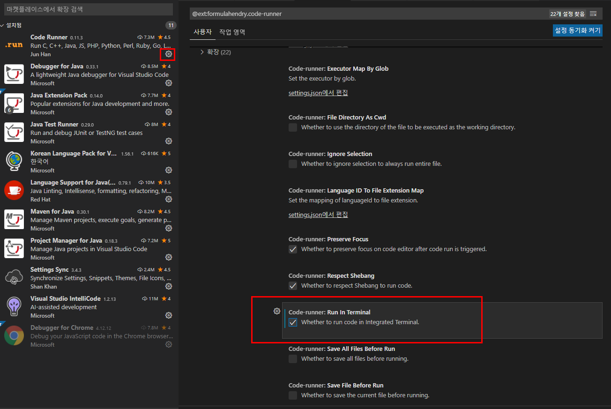Image resolution: width=611 pixels, height=409 pixels.
Task: Click the Code-runner: Run In Terminal heading
Action: 329,312
